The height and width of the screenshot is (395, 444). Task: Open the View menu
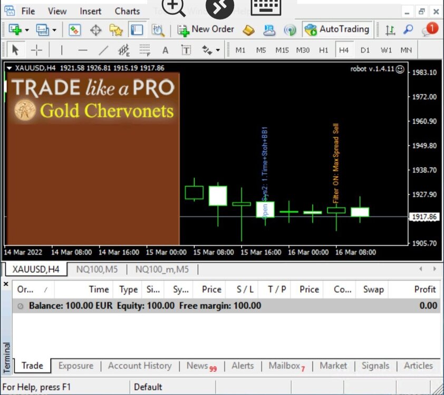pyautogui.click(x=57, y=11)
